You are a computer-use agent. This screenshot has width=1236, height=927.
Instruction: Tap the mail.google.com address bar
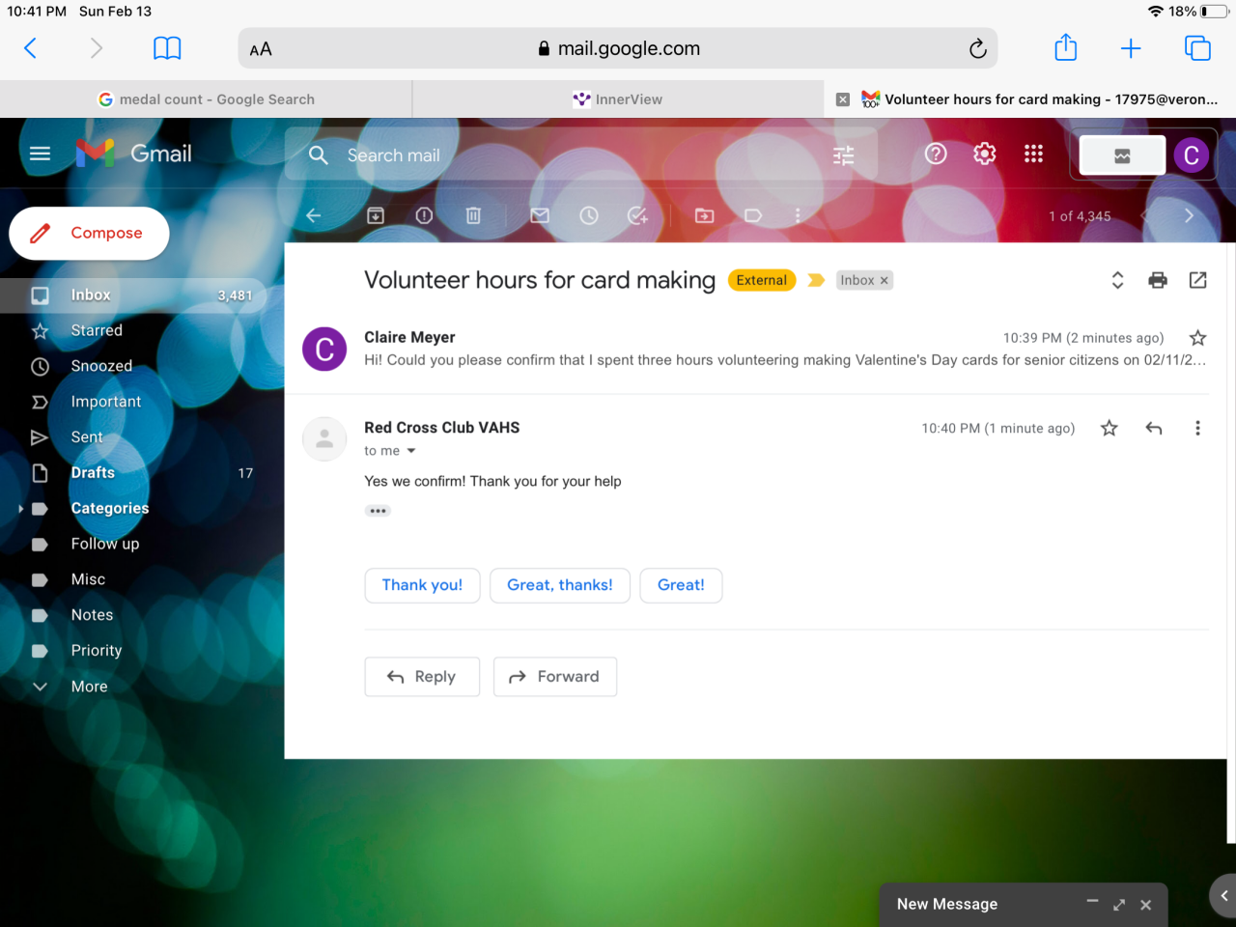click(x=618, y=48)
